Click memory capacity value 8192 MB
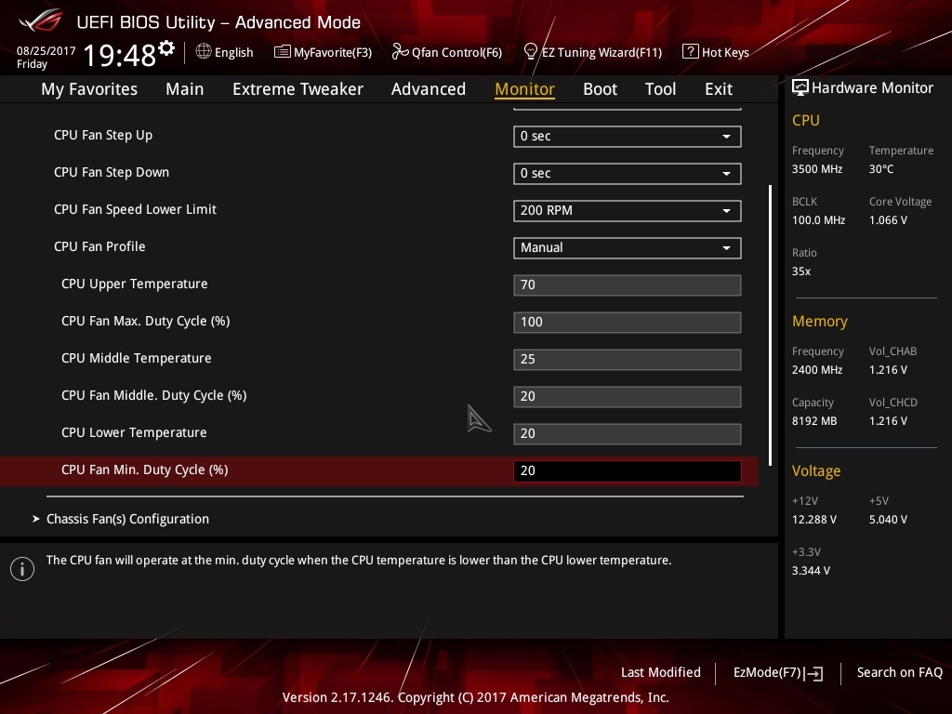The image size is (952, 714). (x=814, y=421)
